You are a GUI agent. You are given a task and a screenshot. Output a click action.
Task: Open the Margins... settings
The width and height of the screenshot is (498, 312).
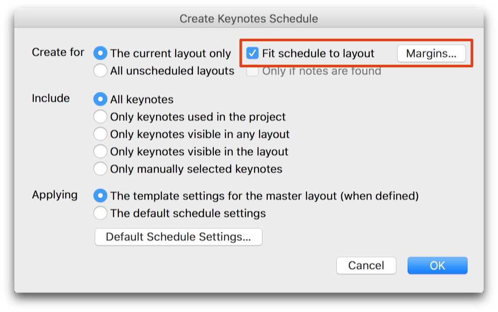coord(431,53)
